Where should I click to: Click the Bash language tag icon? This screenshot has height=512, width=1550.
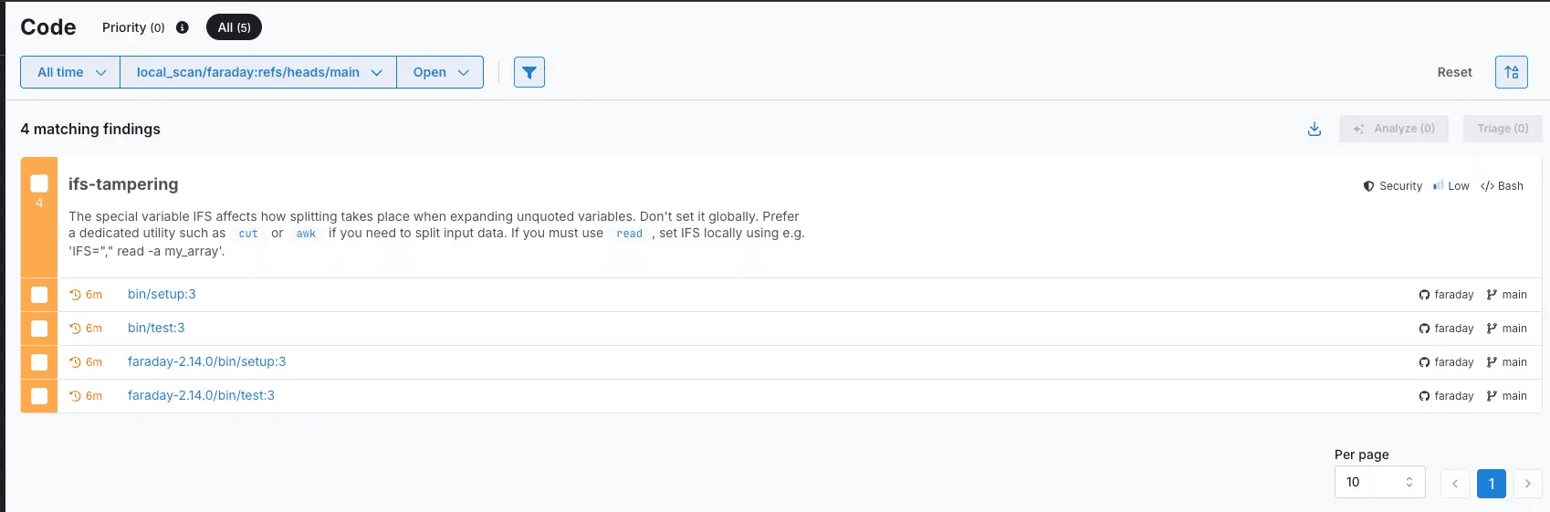[1487, 186]
